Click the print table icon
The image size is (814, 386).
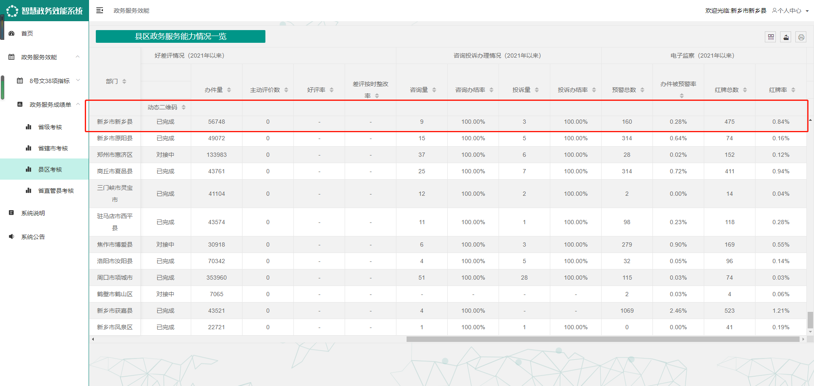801,37
